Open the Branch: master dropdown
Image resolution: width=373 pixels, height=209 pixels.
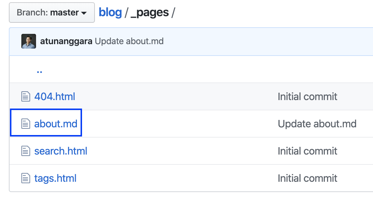[52, 13]
